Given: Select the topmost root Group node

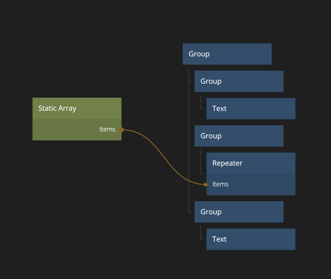Looking at the screenshot, I should (x=227, y=54).
